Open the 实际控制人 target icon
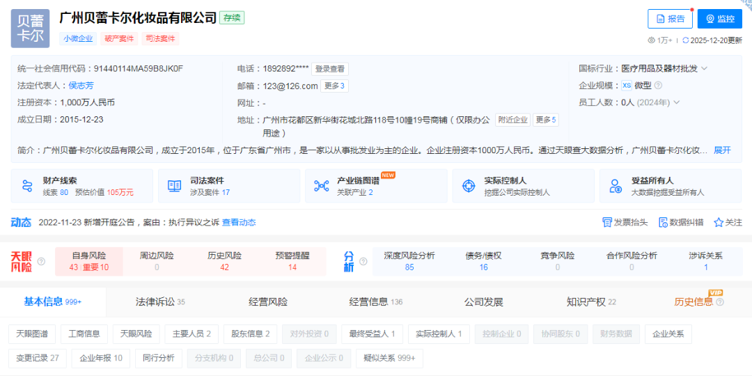This screenshot has height=376, width=752. [469, 186]
